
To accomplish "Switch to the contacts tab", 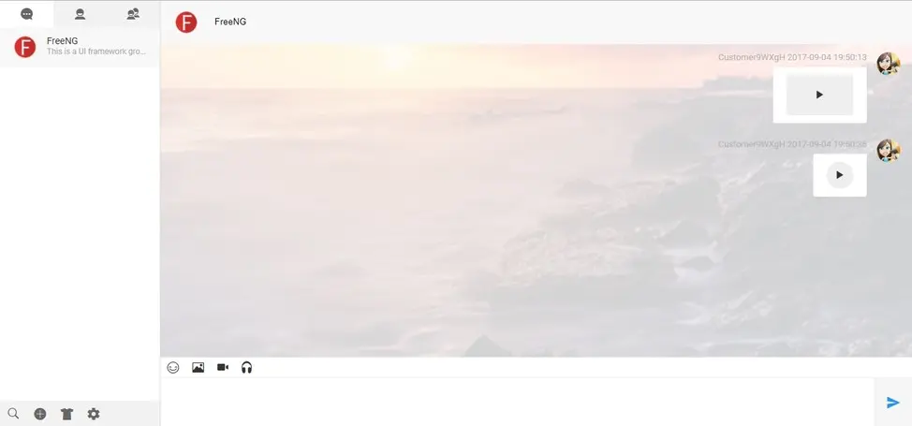I will [x=81, y=14].
